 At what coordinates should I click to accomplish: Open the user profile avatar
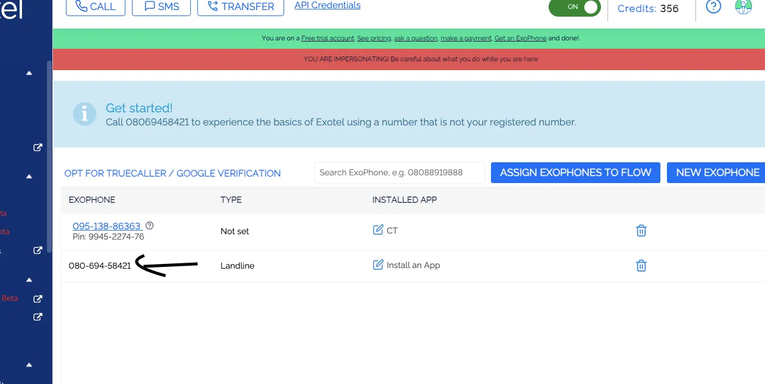744,7
